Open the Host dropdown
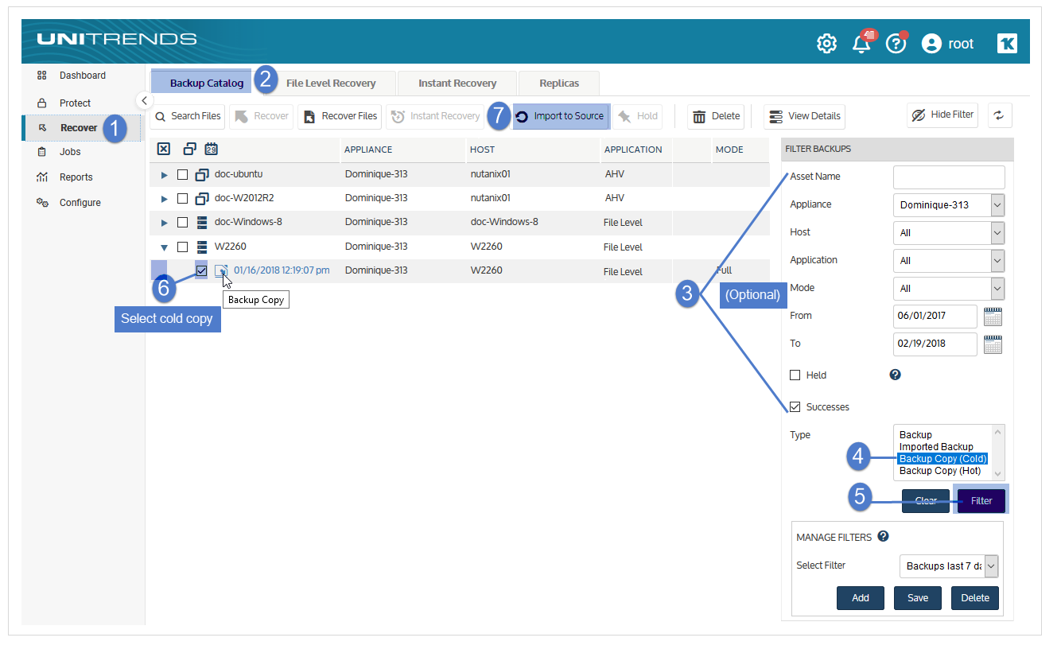Image resolution: width=1061 pixels, height=653 pixels. (x=949, y=233)
